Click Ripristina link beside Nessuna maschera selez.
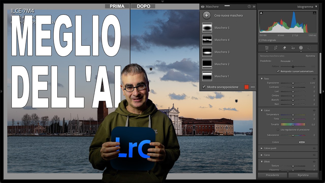Viewport: 325px width, 183px height. pos(310,56)
